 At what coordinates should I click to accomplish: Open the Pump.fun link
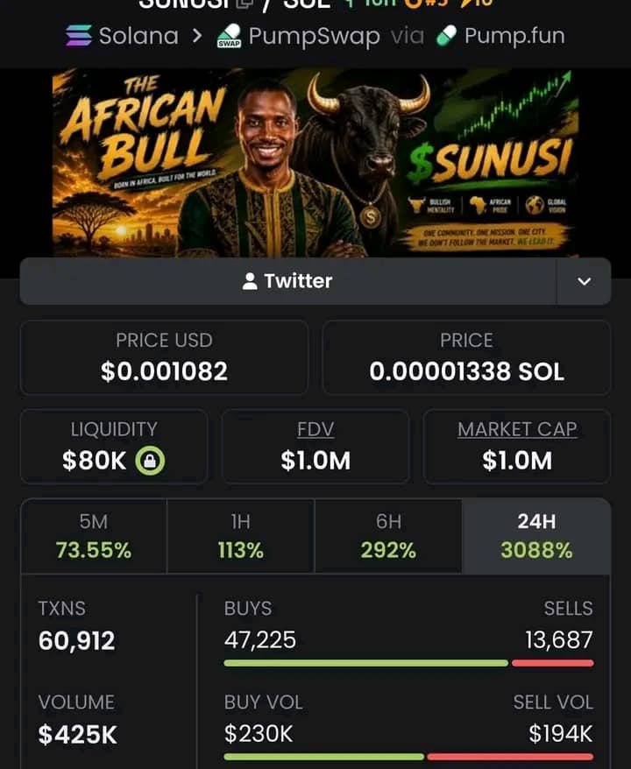click(514, 36)
